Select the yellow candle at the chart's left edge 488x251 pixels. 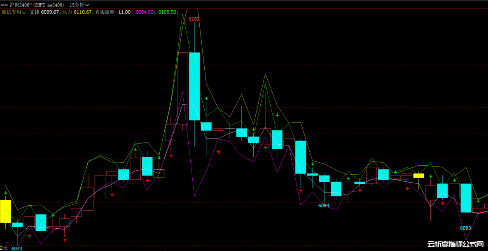tap(5, 211)
